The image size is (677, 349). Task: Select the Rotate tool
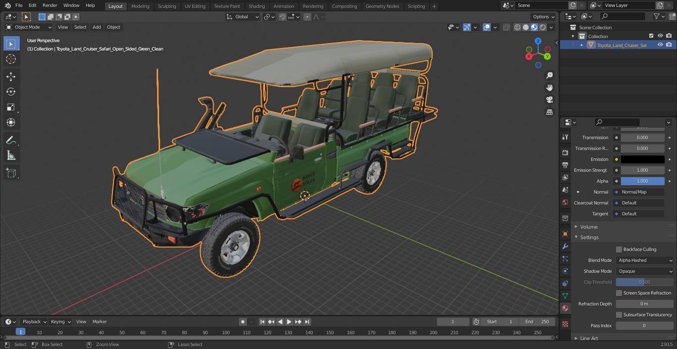click(x=11, y=92)
